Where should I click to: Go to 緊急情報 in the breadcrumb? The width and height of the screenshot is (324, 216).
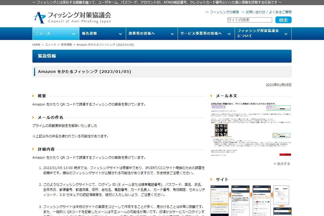(66, 45)
